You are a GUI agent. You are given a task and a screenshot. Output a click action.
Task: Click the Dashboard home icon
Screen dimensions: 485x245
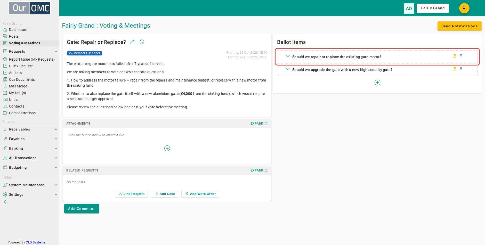[x=5, y=30]
